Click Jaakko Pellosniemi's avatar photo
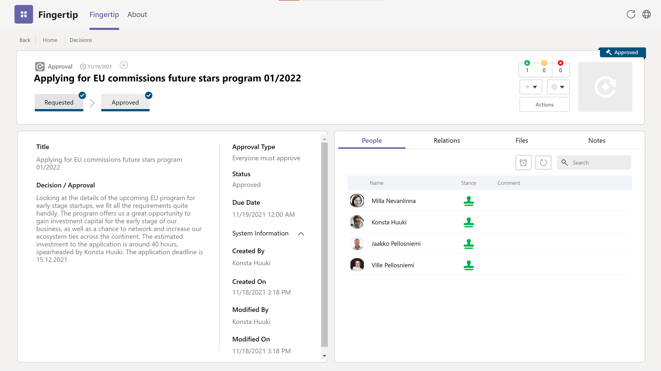The width and height of the screenshot is (661, 371). coord(357,244)
